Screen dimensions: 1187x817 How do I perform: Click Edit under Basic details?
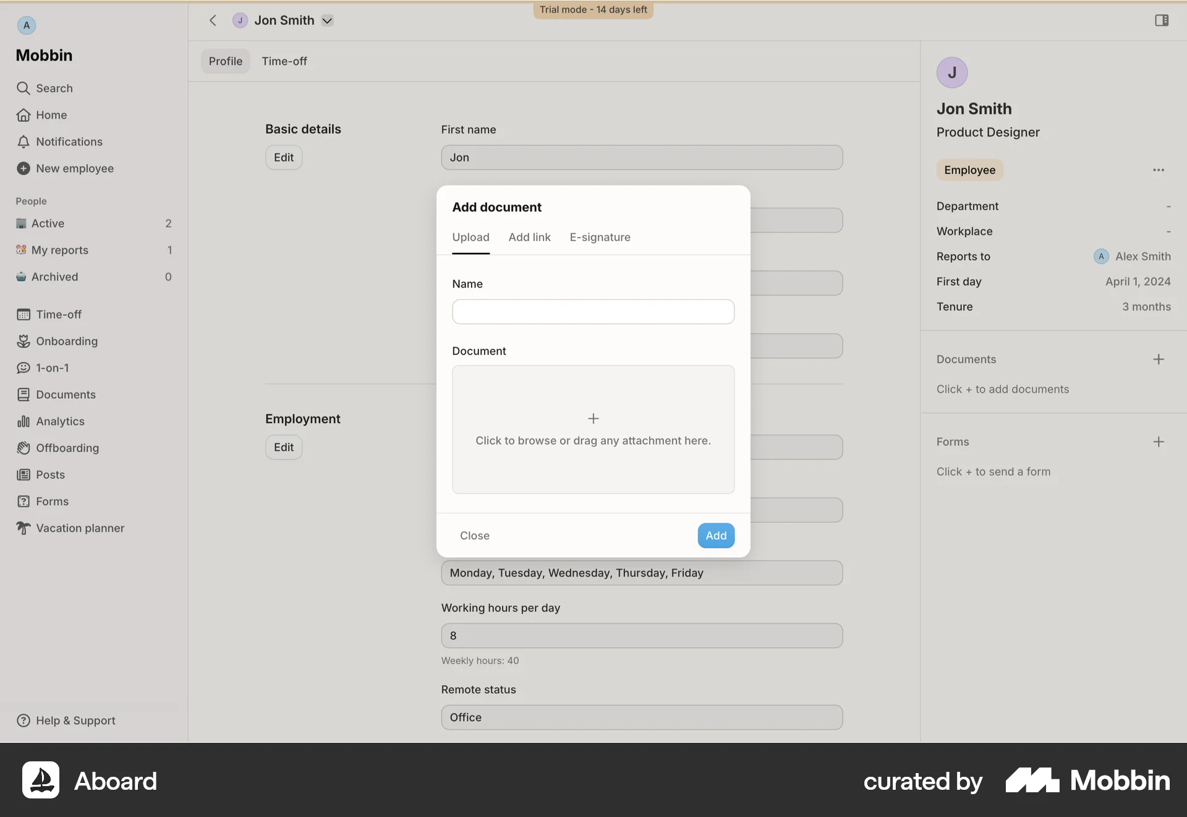pyautogui.click(x=283, y=156)
